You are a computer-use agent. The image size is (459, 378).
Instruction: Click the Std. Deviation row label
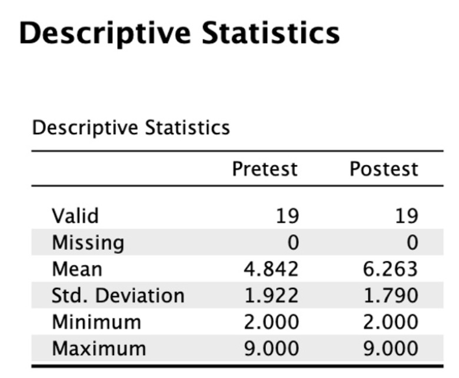[x=118, y=296]
